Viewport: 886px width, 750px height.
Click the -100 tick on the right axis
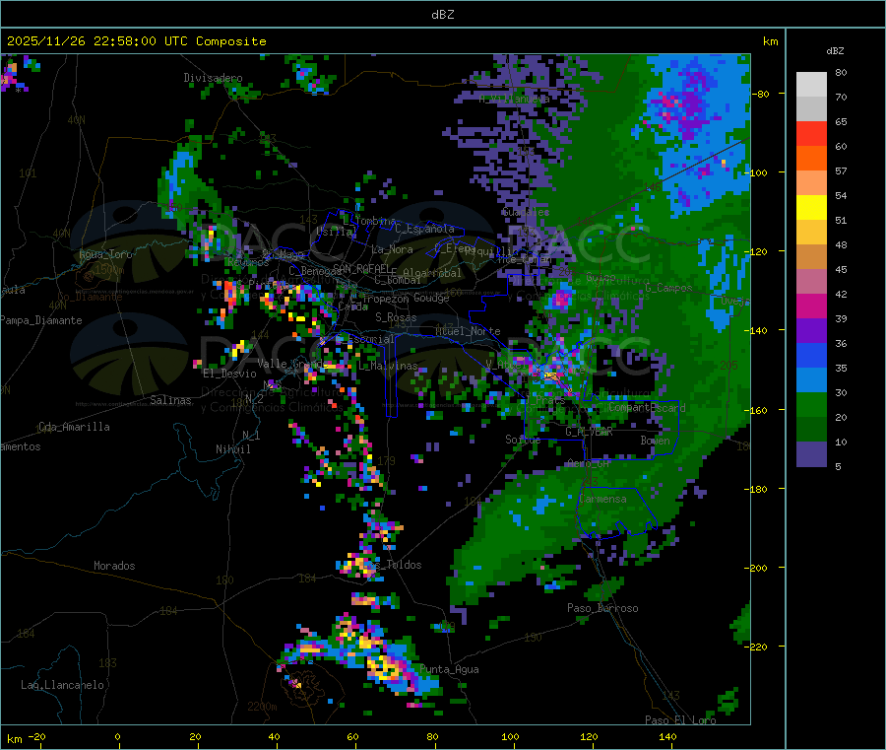(757, 172)
